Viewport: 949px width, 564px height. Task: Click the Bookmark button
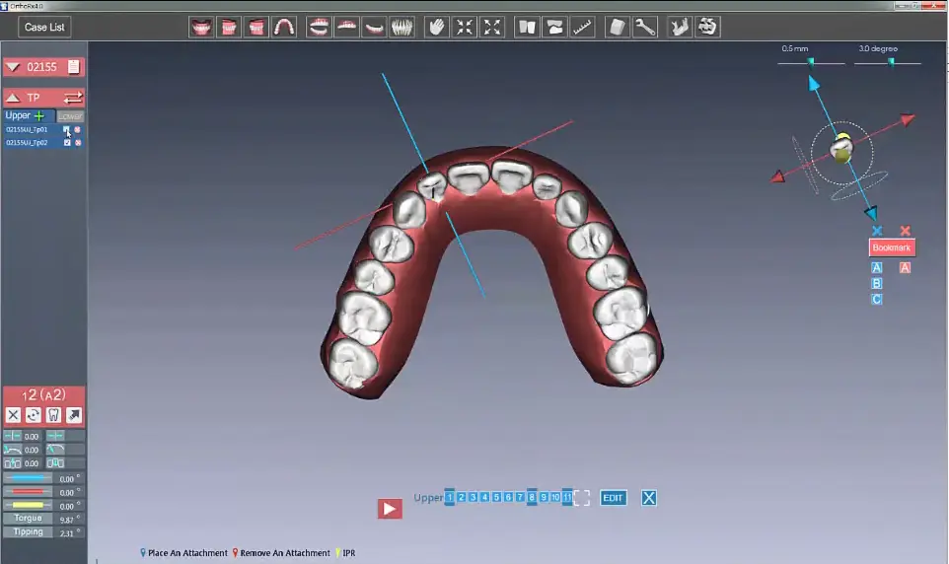892,247
